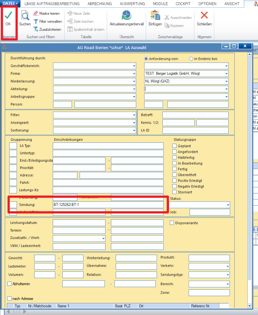The height and width of the screenshot is (315, 258).
Task: Click the red Schließen X icon
Action: point(204,15)
